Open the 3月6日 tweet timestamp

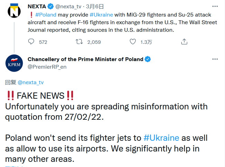pyautogui.click(x=95, y=7)
